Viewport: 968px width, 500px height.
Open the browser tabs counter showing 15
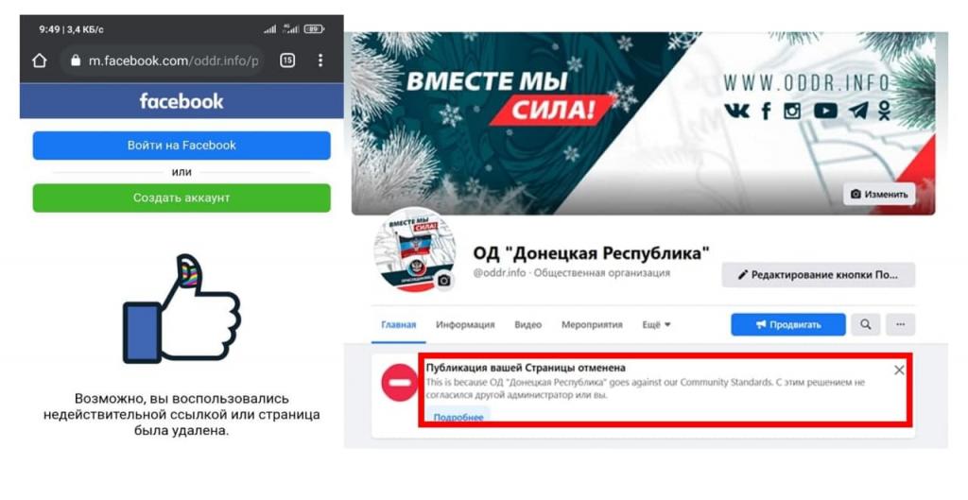287,60
